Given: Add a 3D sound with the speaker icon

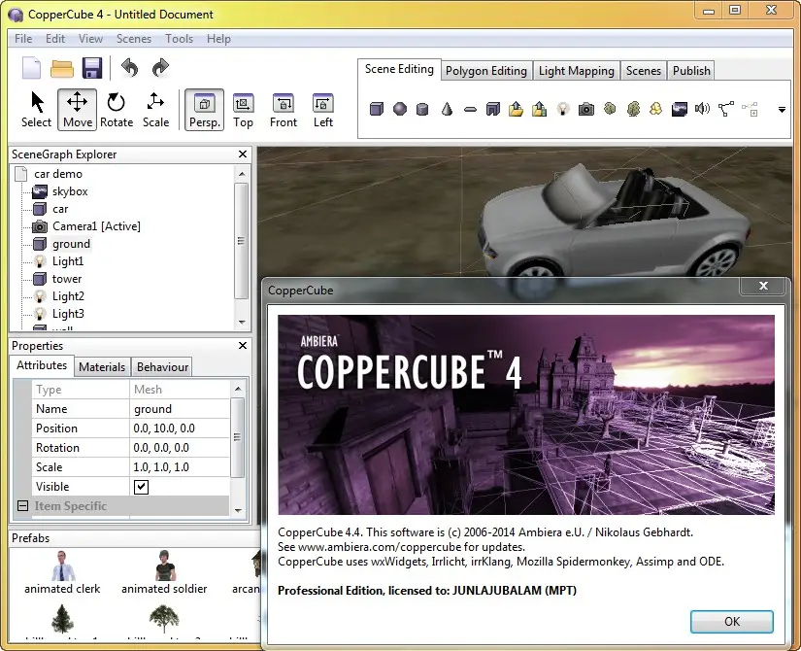Looking at the screenshot, I should click(702, 109).
